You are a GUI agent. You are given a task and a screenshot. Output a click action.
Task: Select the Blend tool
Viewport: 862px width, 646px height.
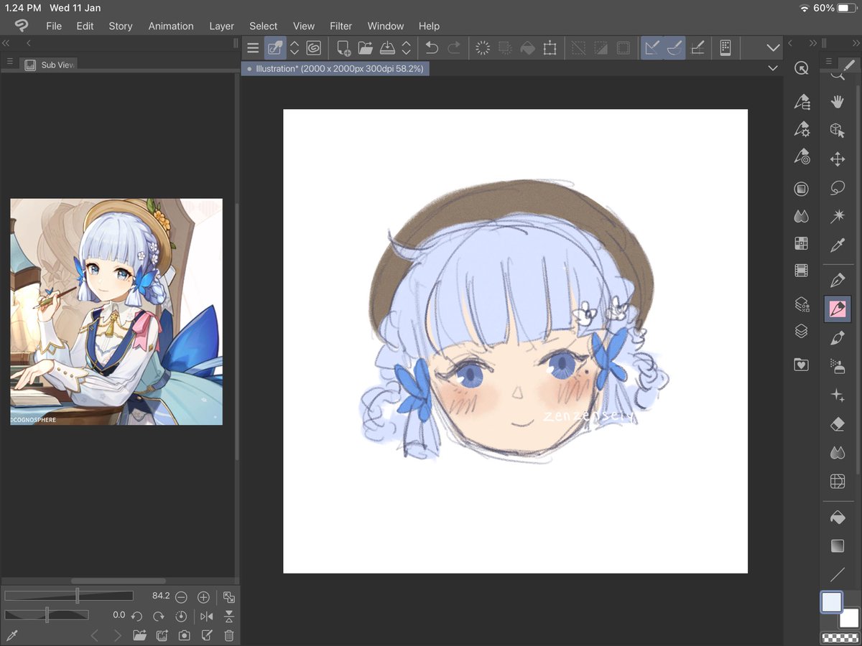(838, 452)
